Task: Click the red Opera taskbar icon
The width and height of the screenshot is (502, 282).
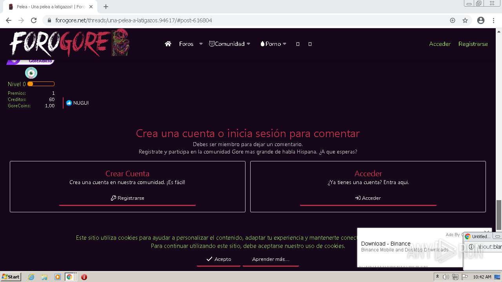Action: (x=84, y=277)
